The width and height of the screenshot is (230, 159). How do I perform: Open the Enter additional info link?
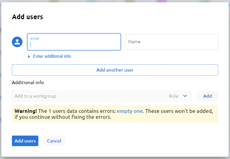[x=52, y=56]
